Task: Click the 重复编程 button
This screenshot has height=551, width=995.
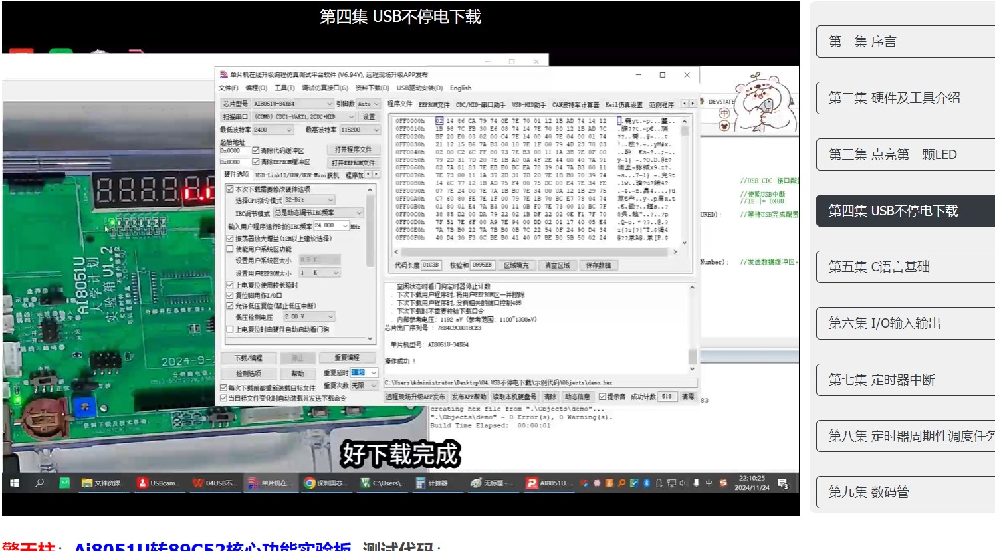Action: 347,358
